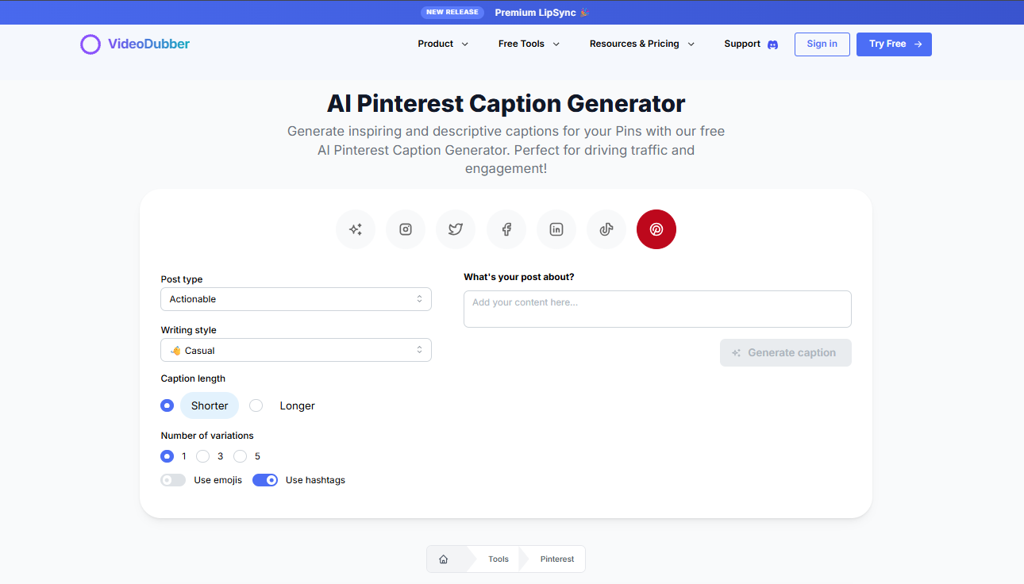Click Pinterest in the breadcrumb
The width and height of the screenshot is (1024, 584).
point(557,559)
